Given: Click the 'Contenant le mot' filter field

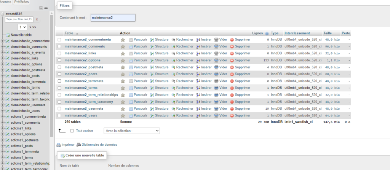Looking at the screenshot, I should (x=113, y=18).
